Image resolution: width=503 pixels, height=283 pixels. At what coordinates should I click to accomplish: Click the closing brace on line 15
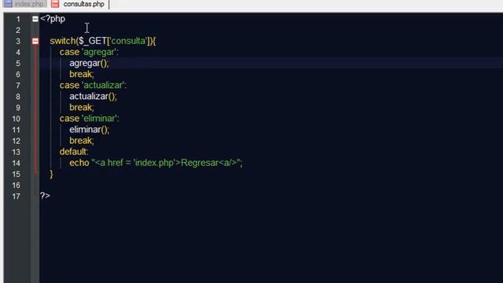point(51,175)
